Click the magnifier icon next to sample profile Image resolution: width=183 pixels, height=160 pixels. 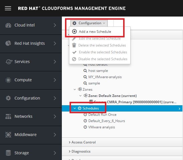click(85, 83)
